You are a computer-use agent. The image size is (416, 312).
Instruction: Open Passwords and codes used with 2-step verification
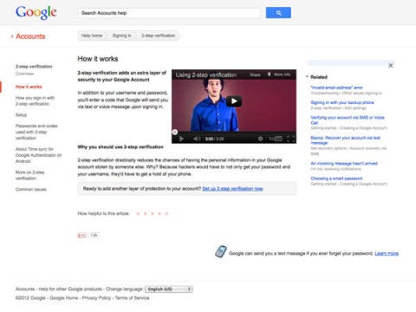36,132
